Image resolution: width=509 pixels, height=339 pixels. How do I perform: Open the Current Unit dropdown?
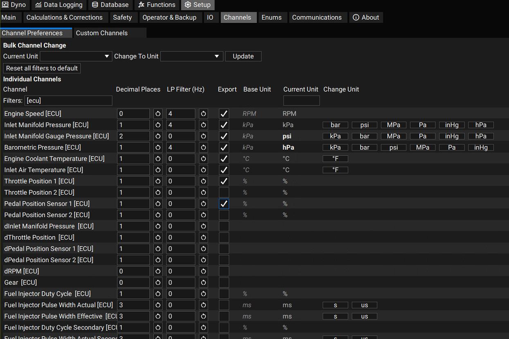click(x=76, y=56)
